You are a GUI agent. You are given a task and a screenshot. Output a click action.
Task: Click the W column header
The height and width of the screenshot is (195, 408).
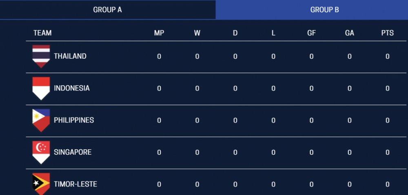tap(197, 33)
